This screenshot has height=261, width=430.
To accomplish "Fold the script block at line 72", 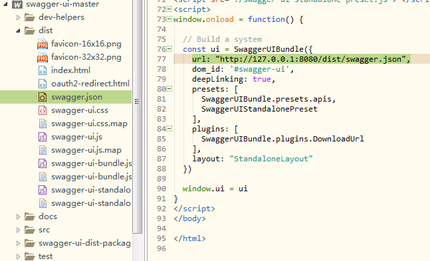I will [x=169, y=9].
